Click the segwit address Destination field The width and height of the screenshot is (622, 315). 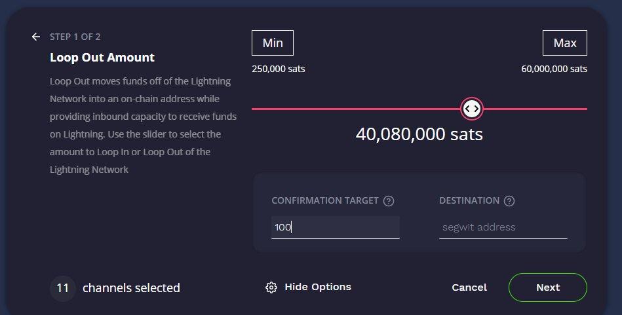pos(503,227)
